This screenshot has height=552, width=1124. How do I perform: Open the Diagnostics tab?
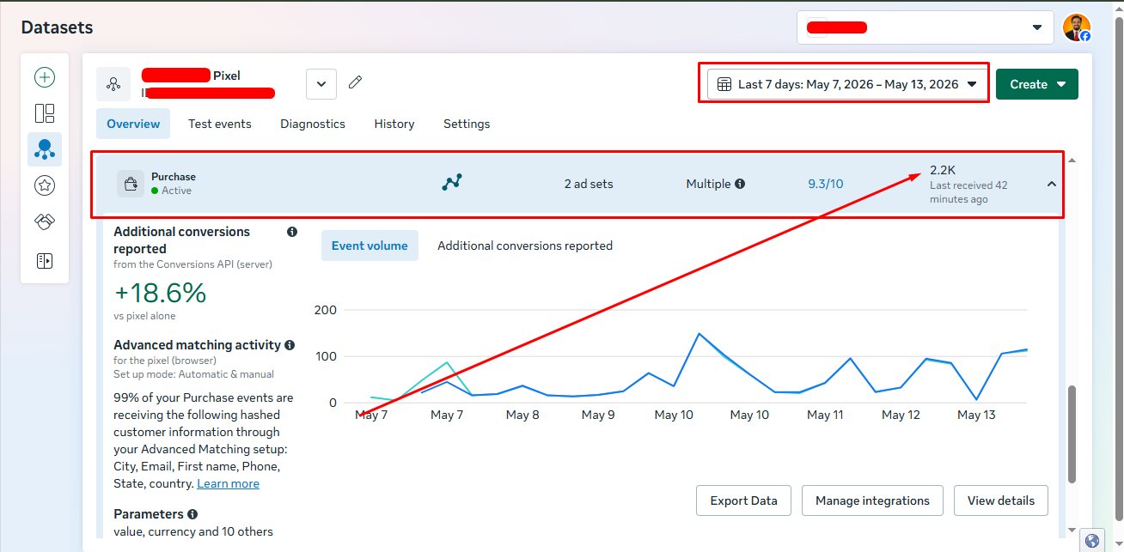pos(313,124)
